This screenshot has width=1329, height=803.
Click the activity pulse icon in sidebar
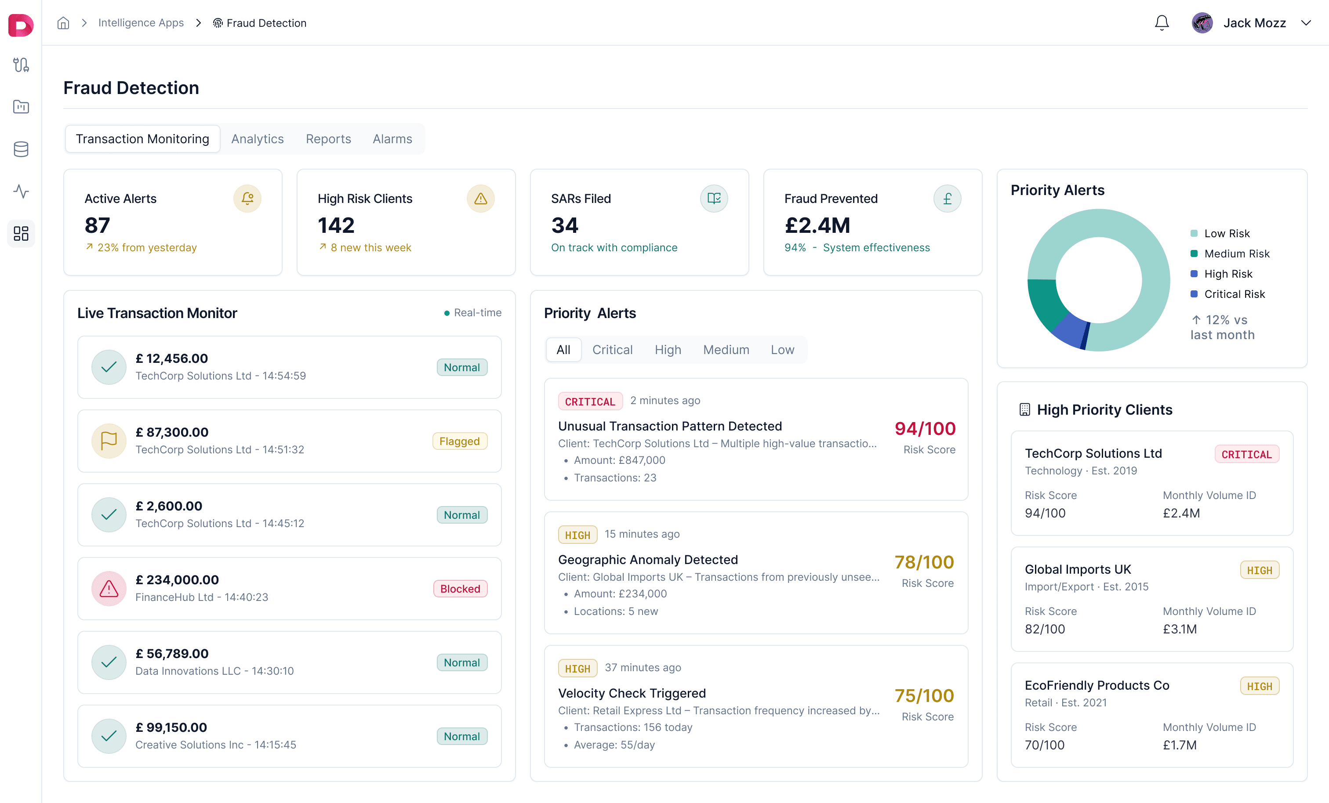(21, 192)
